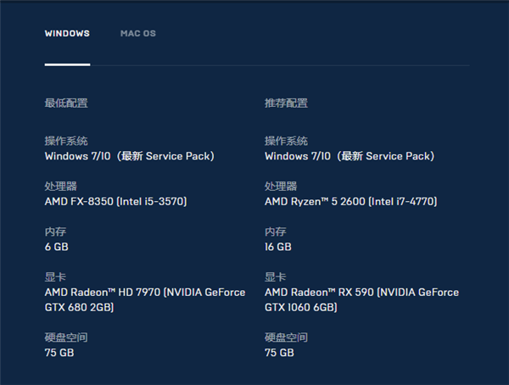The width and height of the screenshot is (509, 385).
Task: Click minimum Windows 7/10 Service Pack text
Action: [x=130, y=156]
